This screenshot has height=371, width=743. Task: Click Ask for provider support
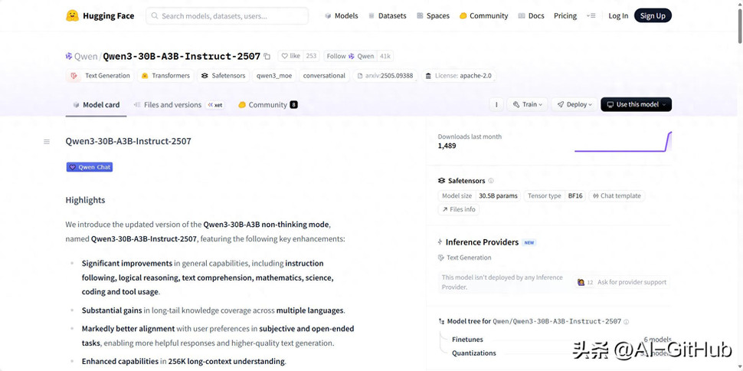point(632,282)
